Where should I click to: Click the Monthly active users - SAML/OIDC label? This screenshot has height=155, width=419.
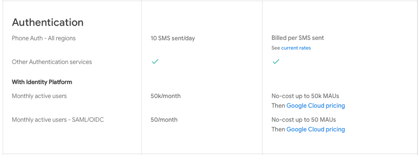[58, 120]
